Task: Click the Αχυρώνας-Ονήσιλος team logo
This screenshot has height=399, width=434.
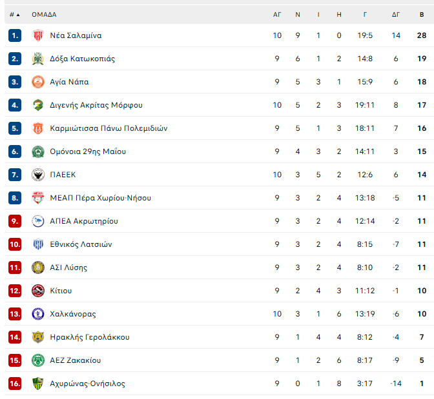Action: (37, 384)
